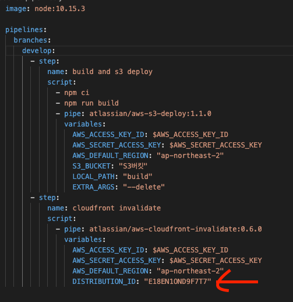Viewport: 293px width, 302px height.
Task: Click the distribution value "E18EN1OND9F7T7"
Action: click(178, 282)
